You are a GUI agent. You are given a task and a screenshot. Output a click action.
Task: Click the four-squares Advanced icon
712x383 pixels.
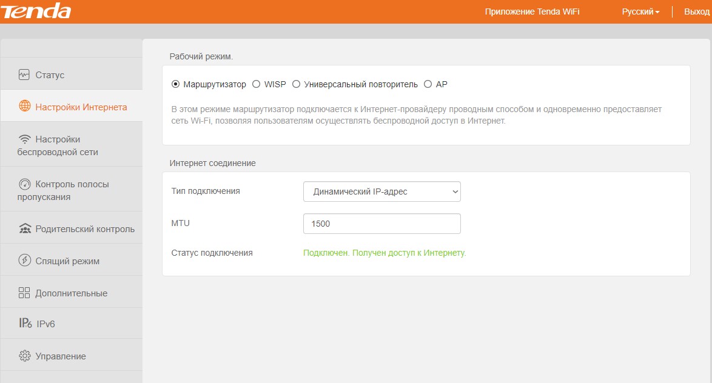[24, 293]
